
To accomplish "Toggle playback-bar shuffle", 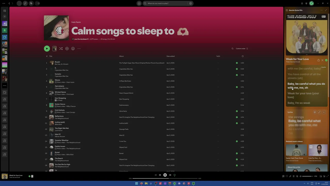I will [x=155, y=175].
